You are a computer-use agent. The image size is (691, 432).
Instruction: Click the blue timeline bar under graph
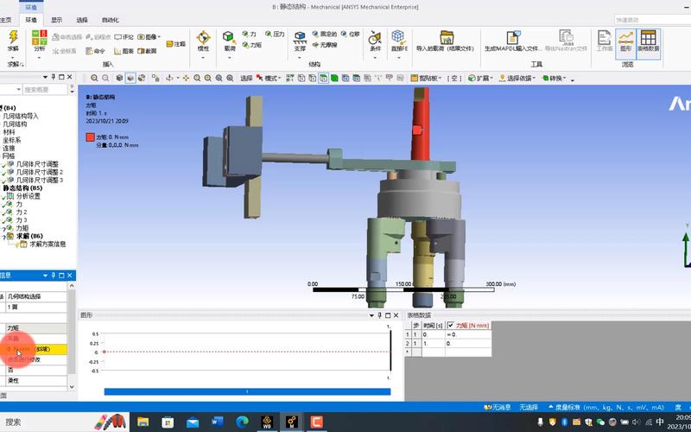[247, 391]
